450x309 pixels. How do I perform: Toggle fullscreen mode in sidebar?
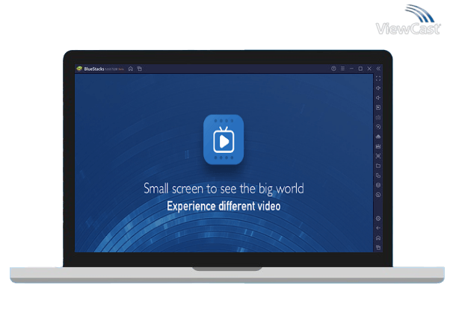(x=378, y=78)
